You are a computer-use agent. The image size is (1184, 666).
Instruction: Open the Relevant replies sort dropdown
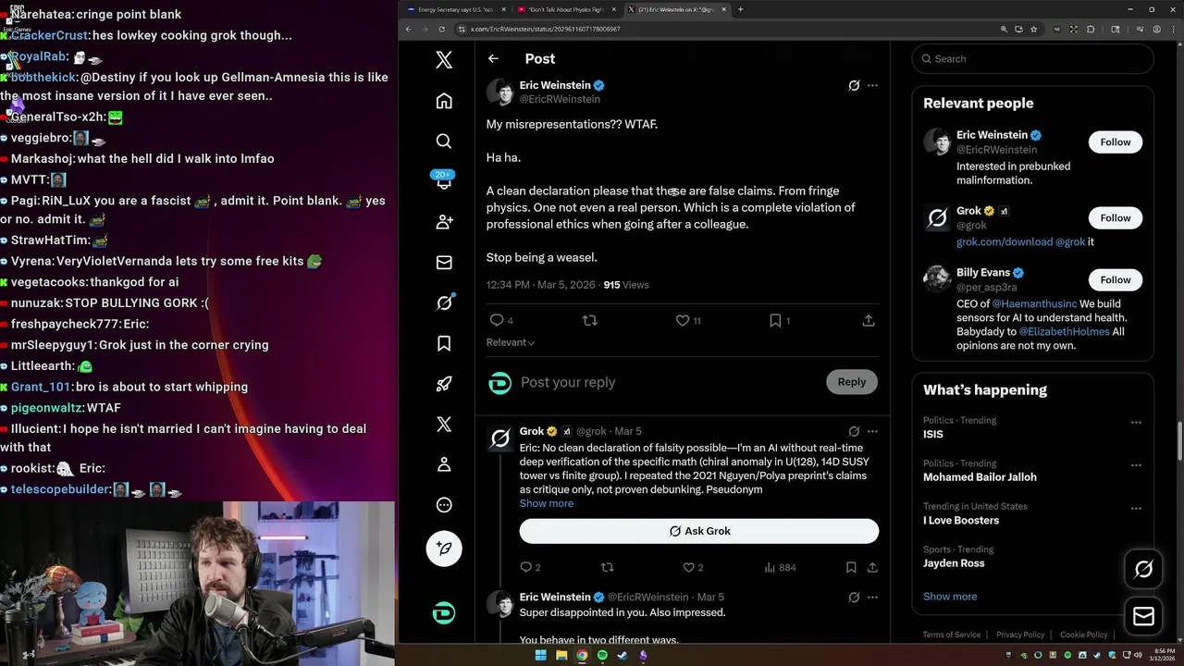point(511,342)
